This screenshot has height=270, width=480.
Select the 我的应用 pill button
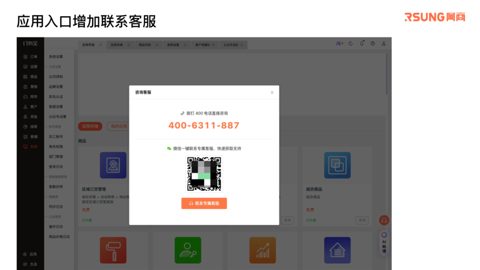[x=118, y=126]
